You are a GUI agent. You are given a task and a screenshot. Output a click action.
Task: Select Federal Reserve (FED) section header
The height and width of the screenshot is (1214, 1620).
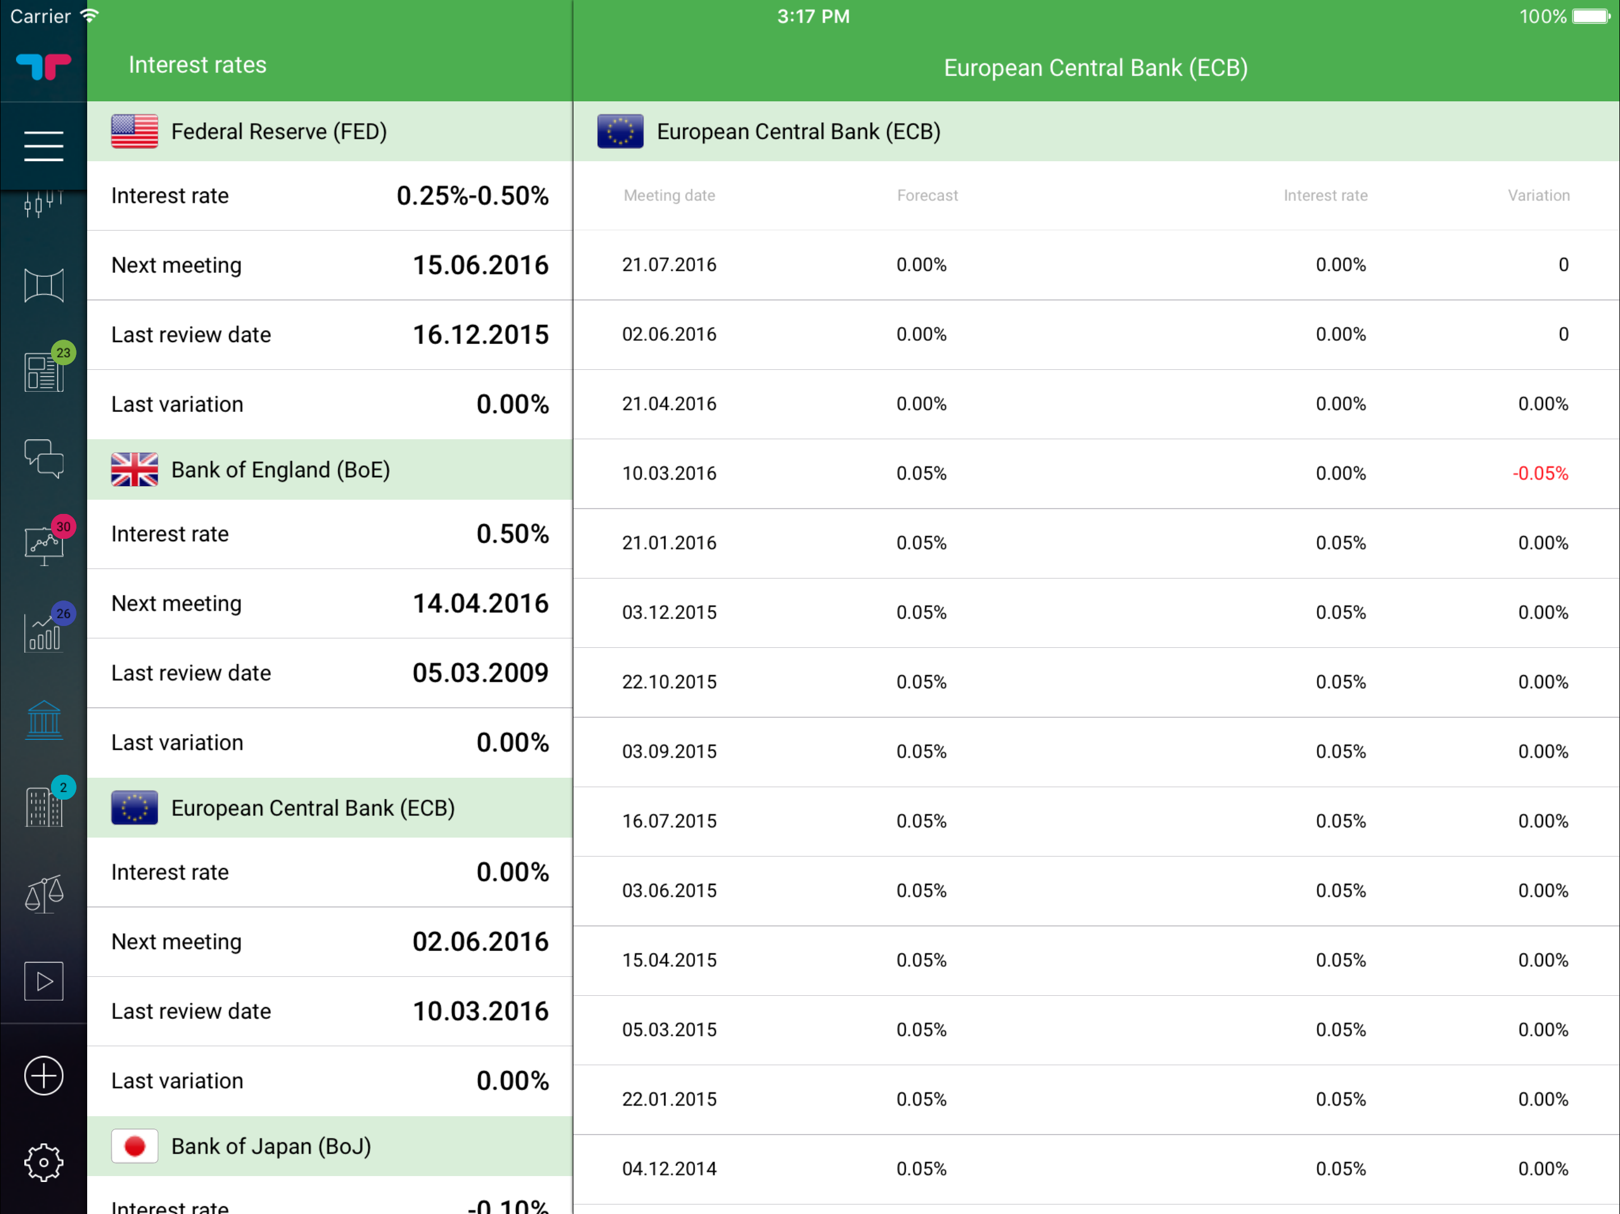click(x=330, y=132)
